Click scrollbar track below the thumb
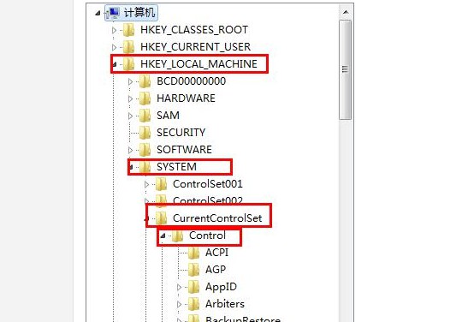 click(x=345, y=221)
